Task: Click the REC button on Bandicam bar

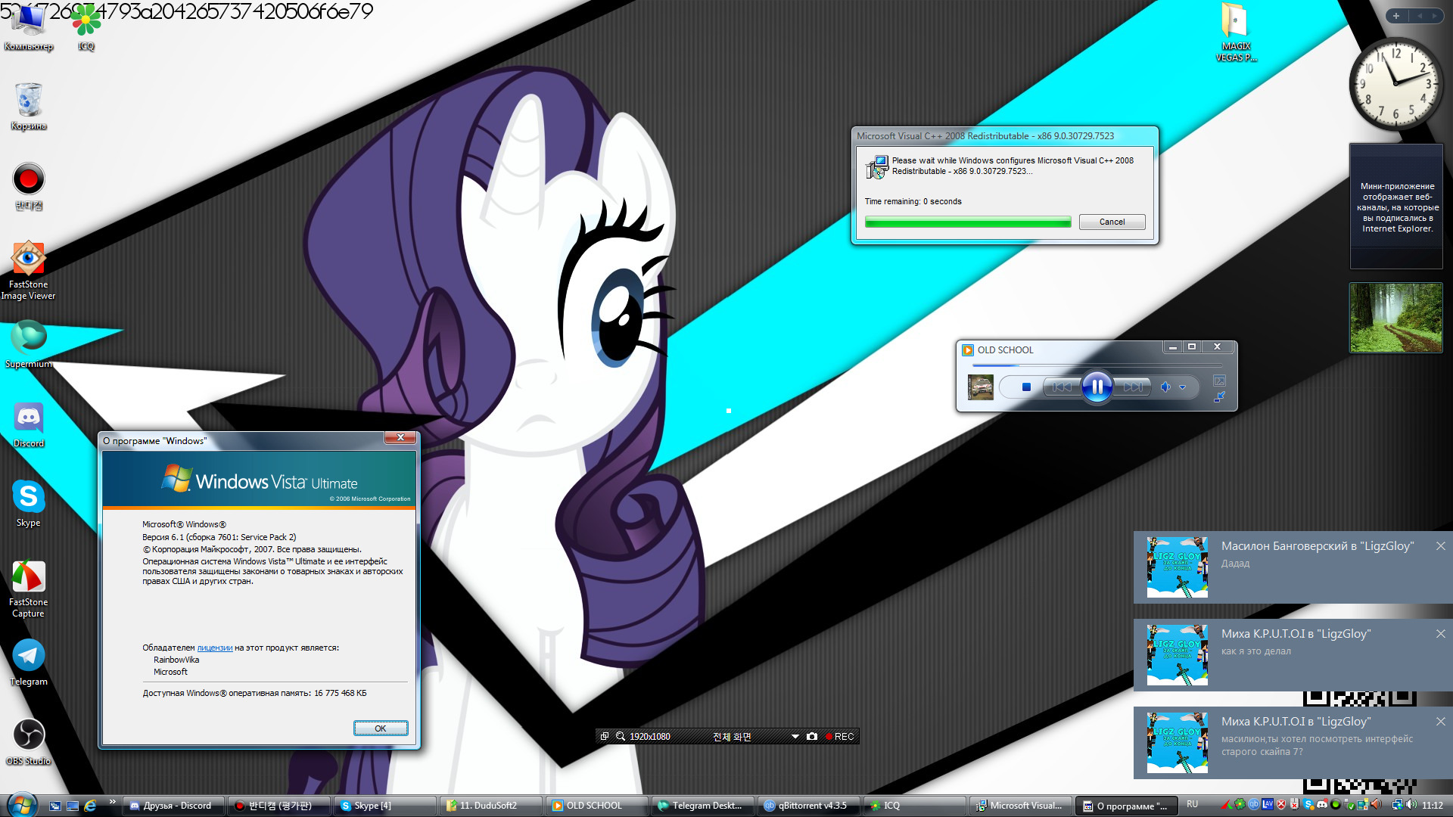Action: (x=840, y=737)
